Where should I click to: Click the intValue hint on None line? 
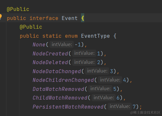coord(62,44)
